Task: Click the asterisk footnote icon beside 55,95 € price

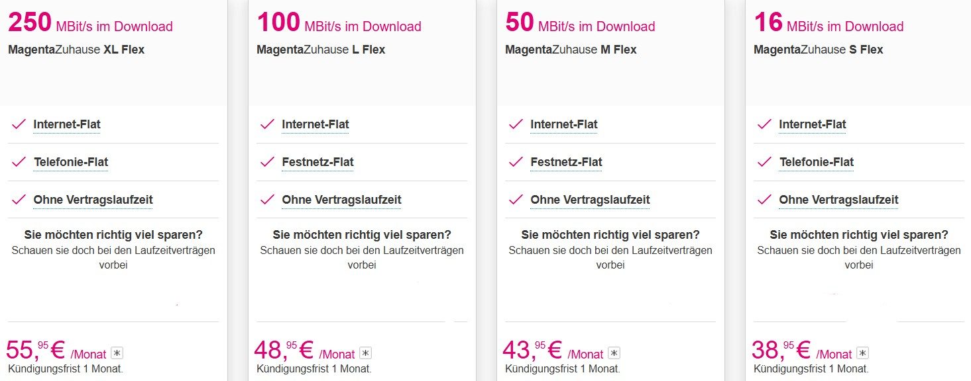Action: click(x=117, y=353)
